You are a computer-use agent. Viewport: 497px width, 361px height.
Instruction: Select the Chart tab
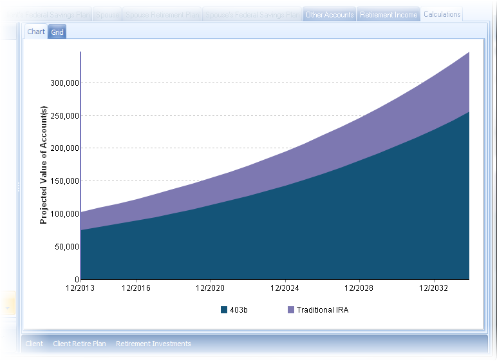36,32
